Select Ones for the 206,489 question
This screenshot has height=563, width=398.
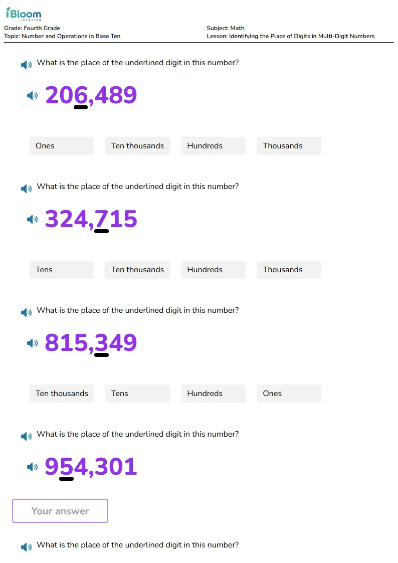[62, 146]
